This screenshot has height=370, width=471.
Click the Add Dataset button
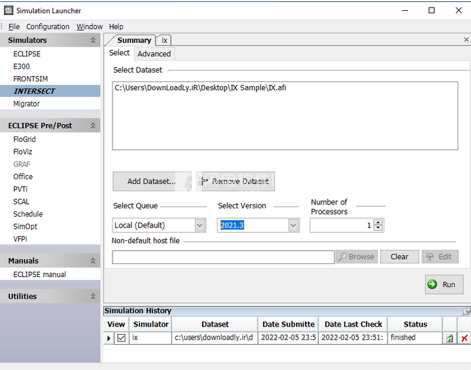pos(151,181)
